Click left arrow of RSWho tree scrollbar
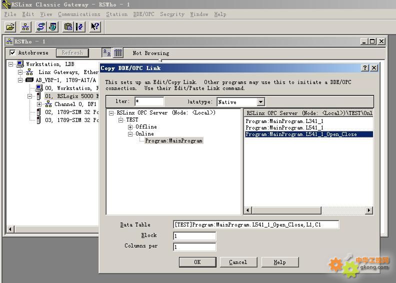The width and height of the screenshot is (396, 283). point(10,229)
